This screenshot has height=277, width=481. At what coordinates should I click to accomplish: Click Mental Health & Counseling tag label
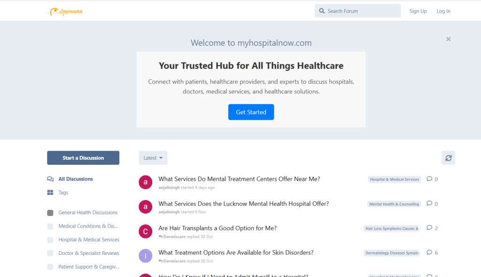[394, 204]
